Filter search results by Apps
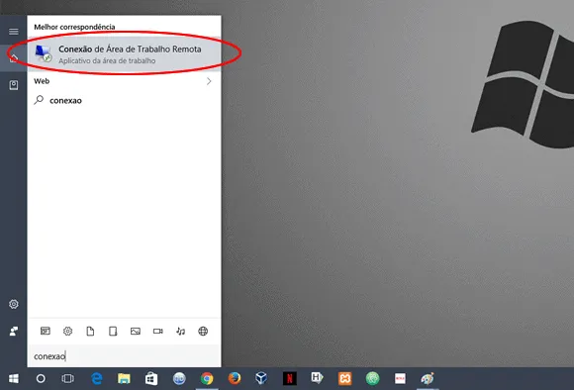This screenshot has width=574, height=390. (45, 331)
